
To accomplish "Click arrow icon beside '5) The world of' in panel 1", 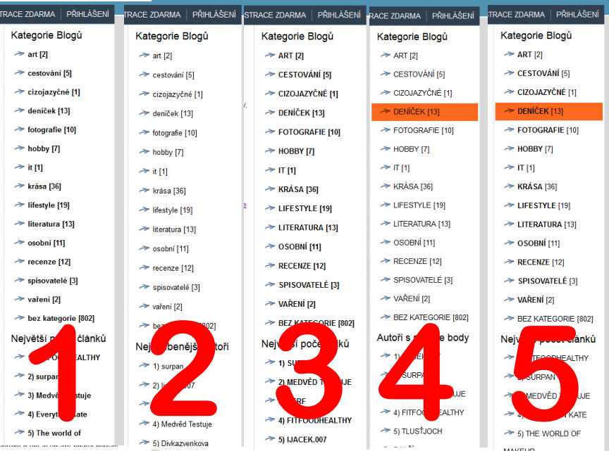I will [x=19, y=433].
